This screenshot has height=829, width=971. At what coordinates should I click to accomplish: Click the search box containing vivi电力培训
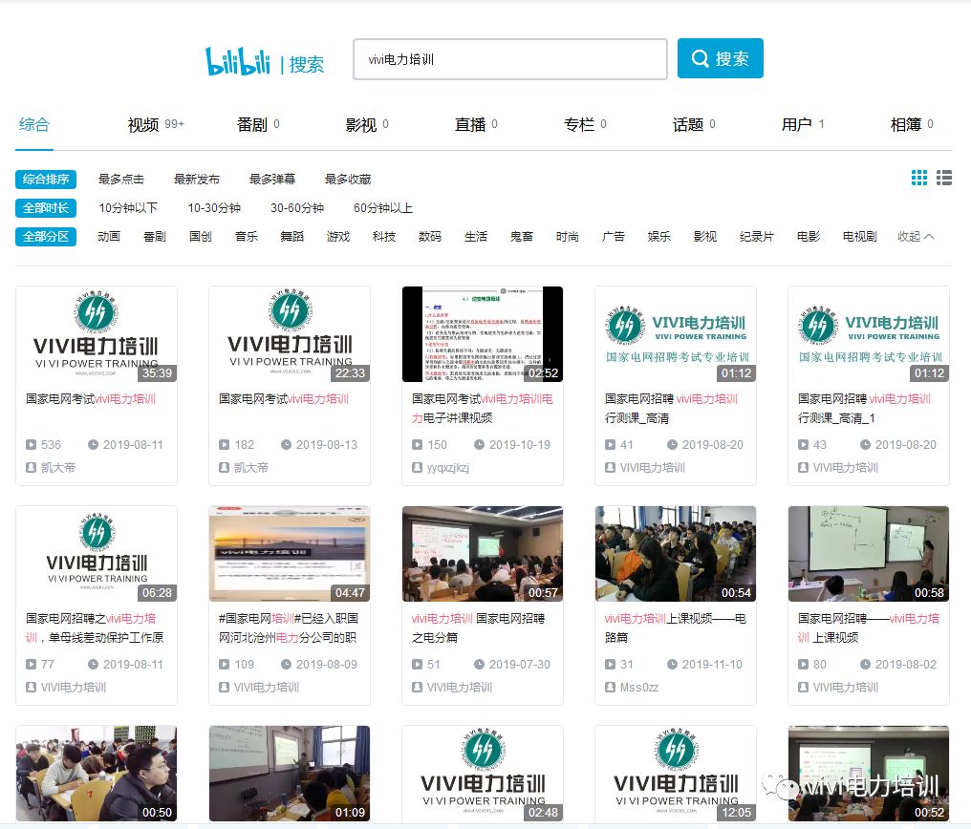pos(510,59)
